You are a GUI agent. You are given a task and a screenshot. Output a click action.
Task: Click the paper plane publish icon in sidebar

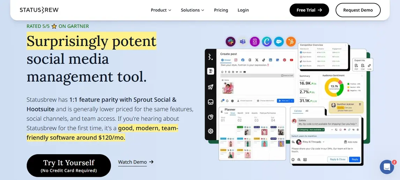pos(210,87)
